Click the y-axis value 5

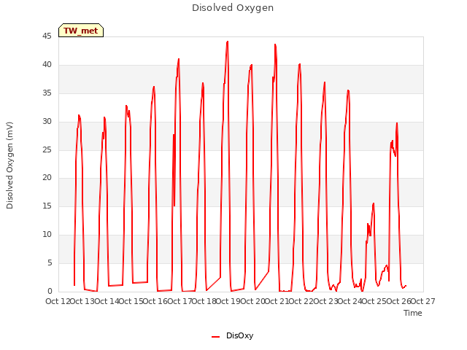50,262
